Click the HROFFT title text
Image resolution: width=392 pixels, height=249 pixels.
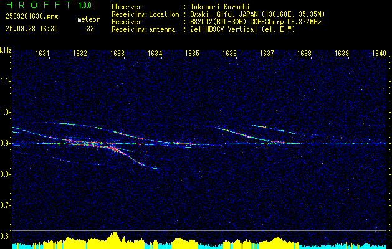(39, 5)
